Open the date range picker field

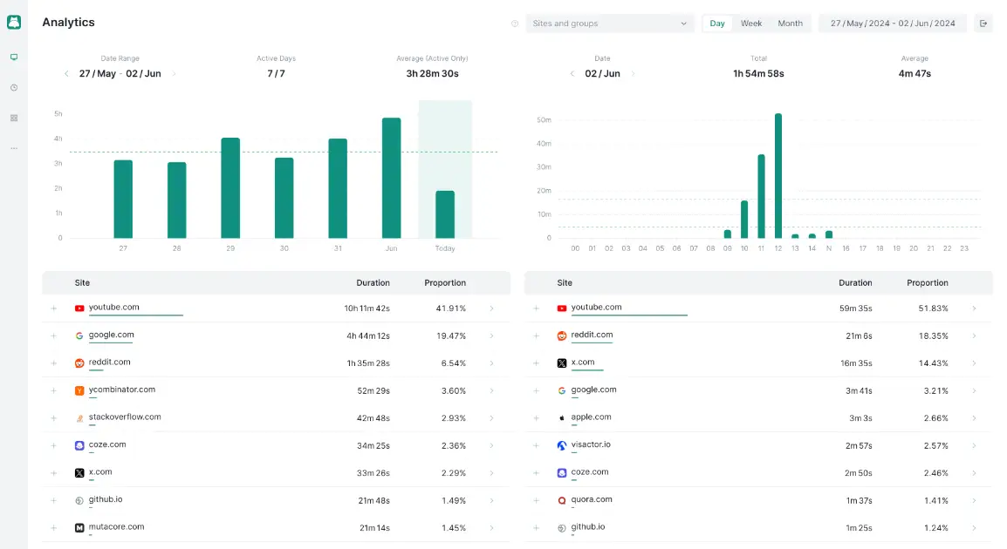[x=892, y=24]
